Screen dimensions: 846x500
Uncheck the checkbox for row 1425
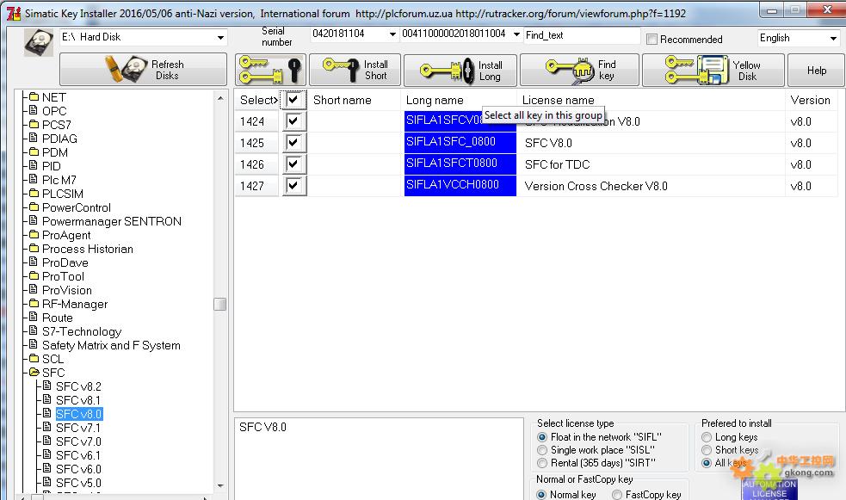(293, 142)
